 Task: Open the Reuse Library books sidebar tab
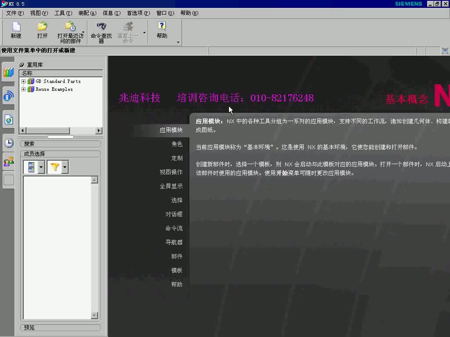(9, 72)
